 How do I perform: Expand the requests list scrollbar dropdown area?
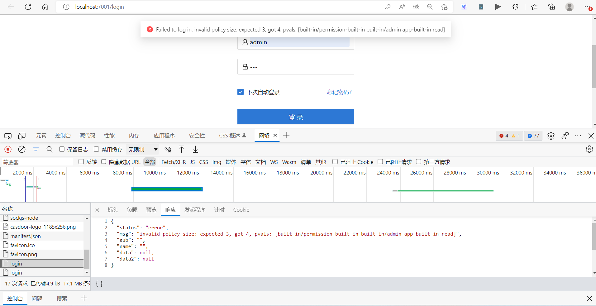[x=87, y=273]
